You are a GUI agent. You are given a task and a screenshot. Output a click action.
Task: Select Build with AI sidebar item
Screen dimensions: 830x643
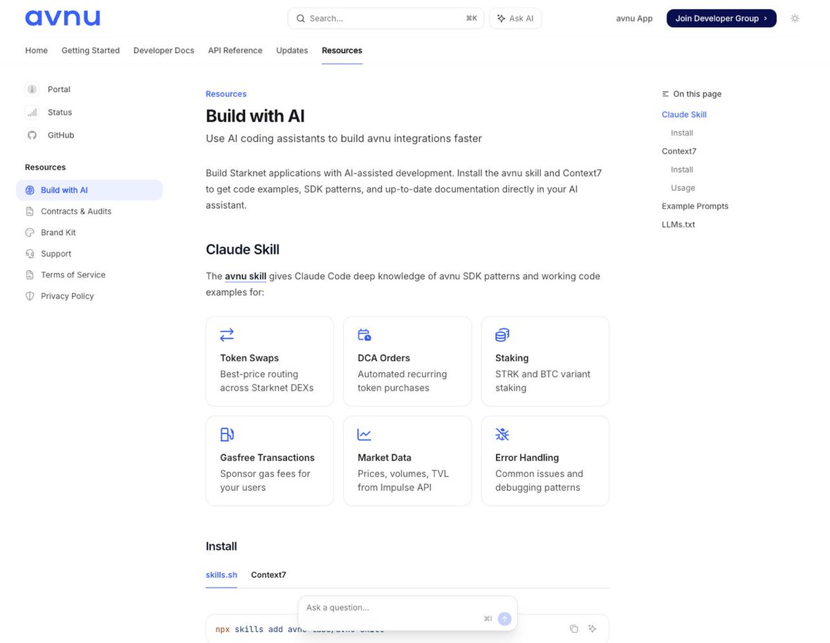coord(89,190)
